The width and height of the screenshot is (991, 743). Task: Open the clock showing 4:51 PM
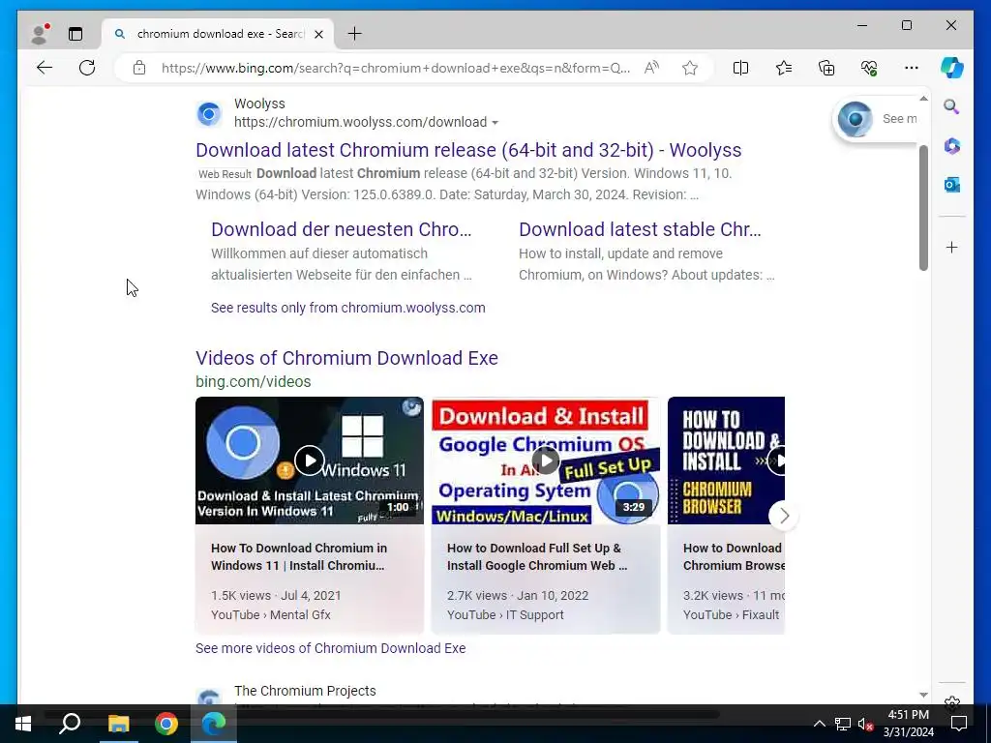[x=908, y=724]
